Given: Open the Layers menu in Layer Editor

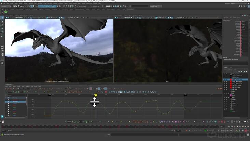Looking at the screenshot, I should (x=226, y=69).
